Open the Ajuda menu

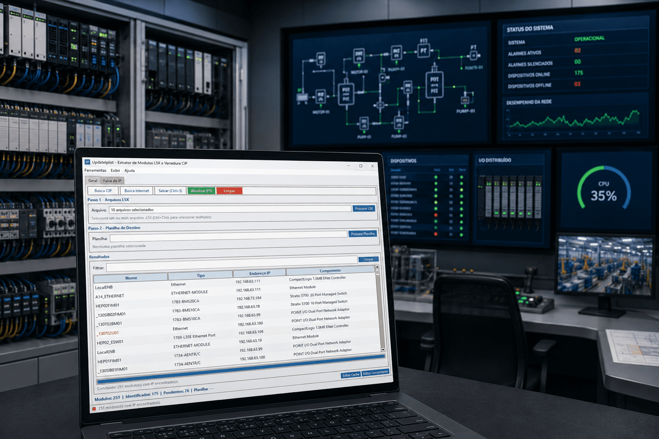point(130,171)
